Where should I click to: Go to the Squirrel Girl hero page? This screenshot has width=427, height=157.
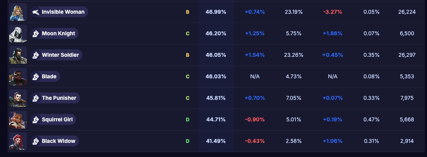pos(57,120)
